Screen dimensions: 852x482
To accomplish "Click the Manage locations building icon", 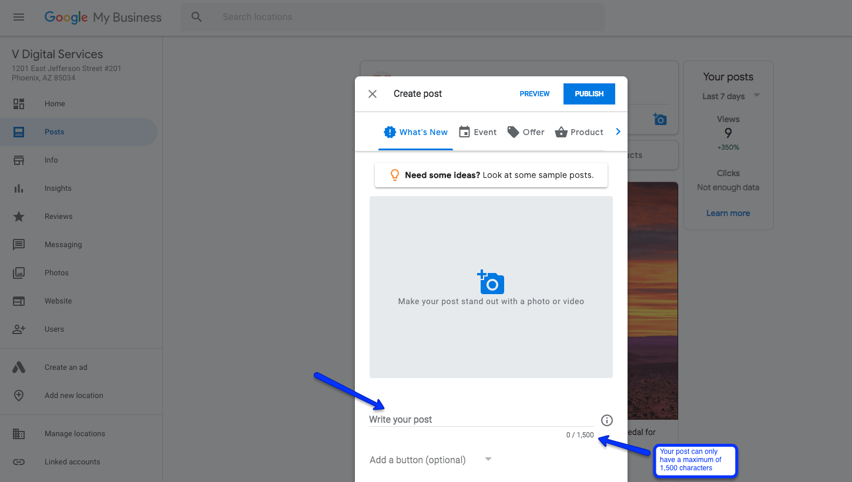I will pyautogui.click(x=19, y=434).
